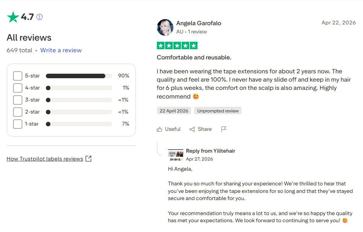This screenshot has width=363, height=232.
Task: Click the info icon beside 4.7 rating
Action: (x=39, y=17)
